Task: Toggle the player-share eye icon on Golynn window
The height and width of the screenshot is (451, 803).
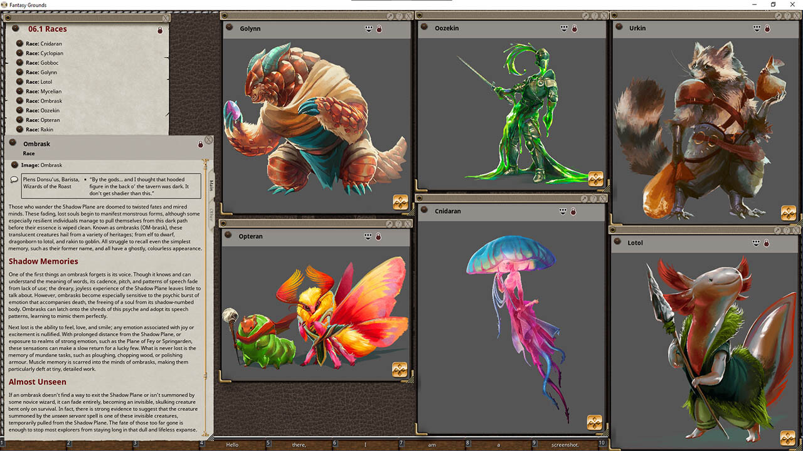Action: [x=368, y=28]
